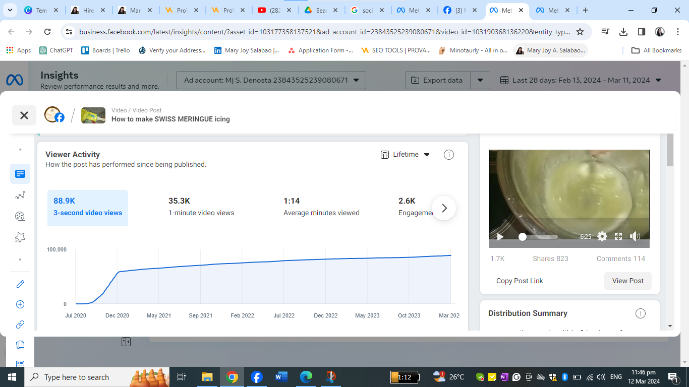The image size is (689, 387).
Task: Click the chain link icon in sidebar
Action: (20, 325)
